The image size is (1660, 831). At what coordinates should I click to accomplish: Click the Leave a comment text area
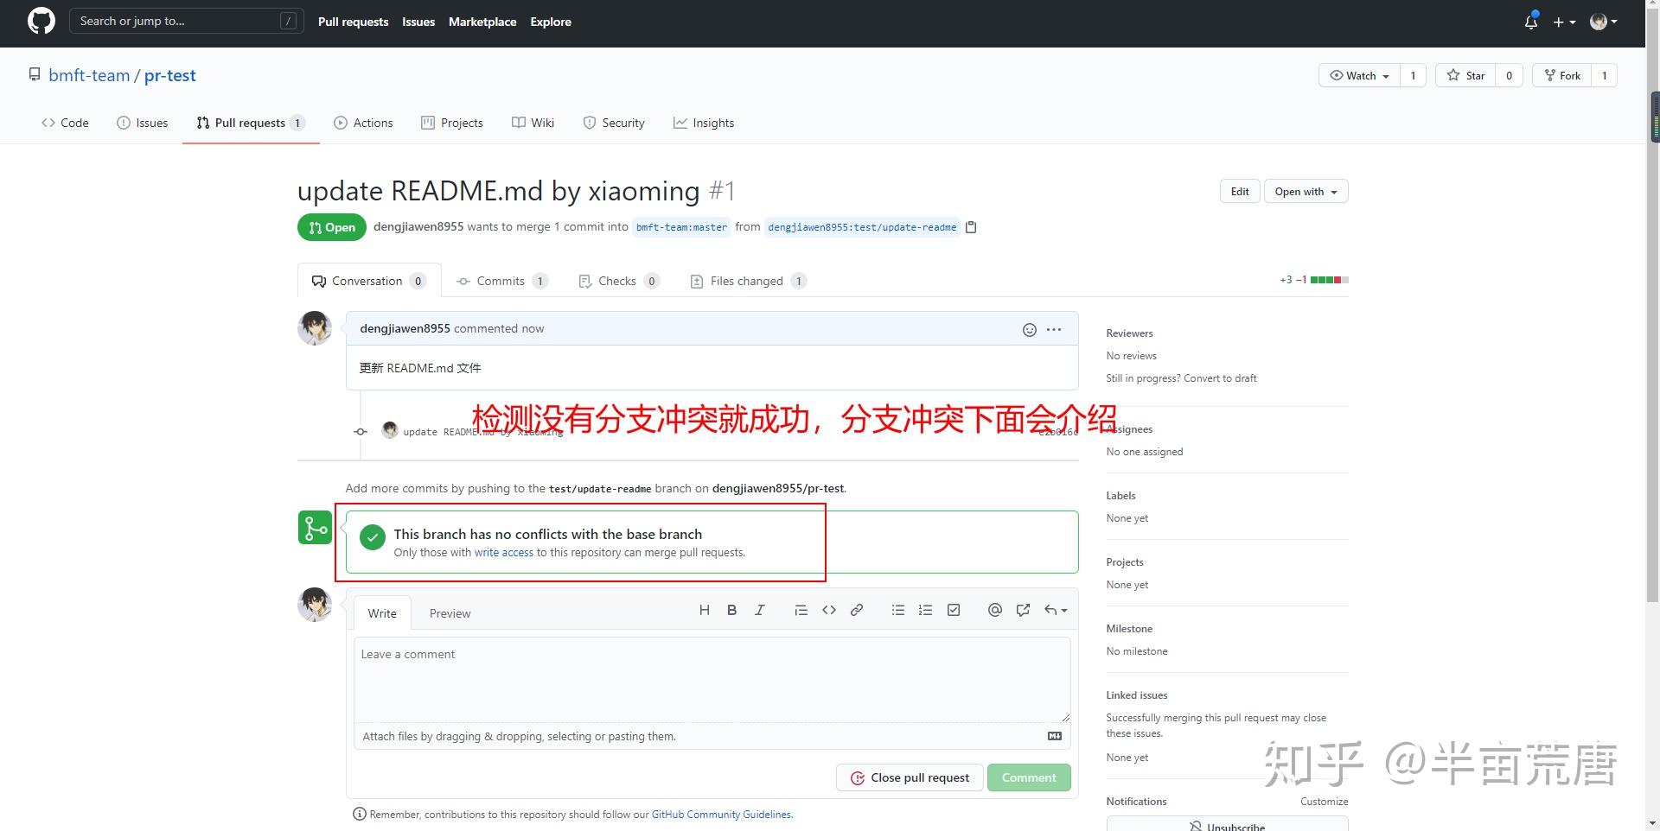pyautogui.click(x=712, y=679)
